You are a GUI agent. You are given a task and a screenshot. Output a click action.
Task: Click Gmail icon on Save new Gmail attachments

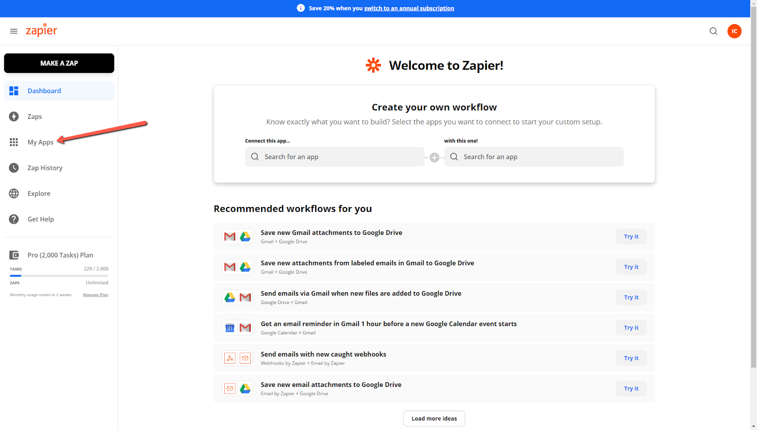[230, 237]
